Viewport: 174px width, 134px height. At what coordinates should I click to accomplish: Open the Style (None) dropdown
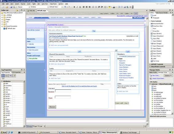point(29,7)
